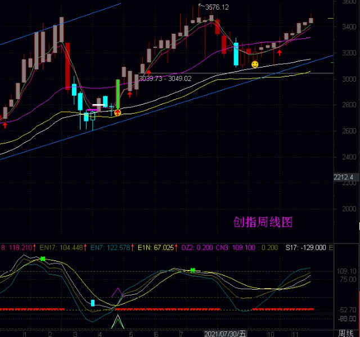Click the red up arrow at the far left

tap(5, 125)
